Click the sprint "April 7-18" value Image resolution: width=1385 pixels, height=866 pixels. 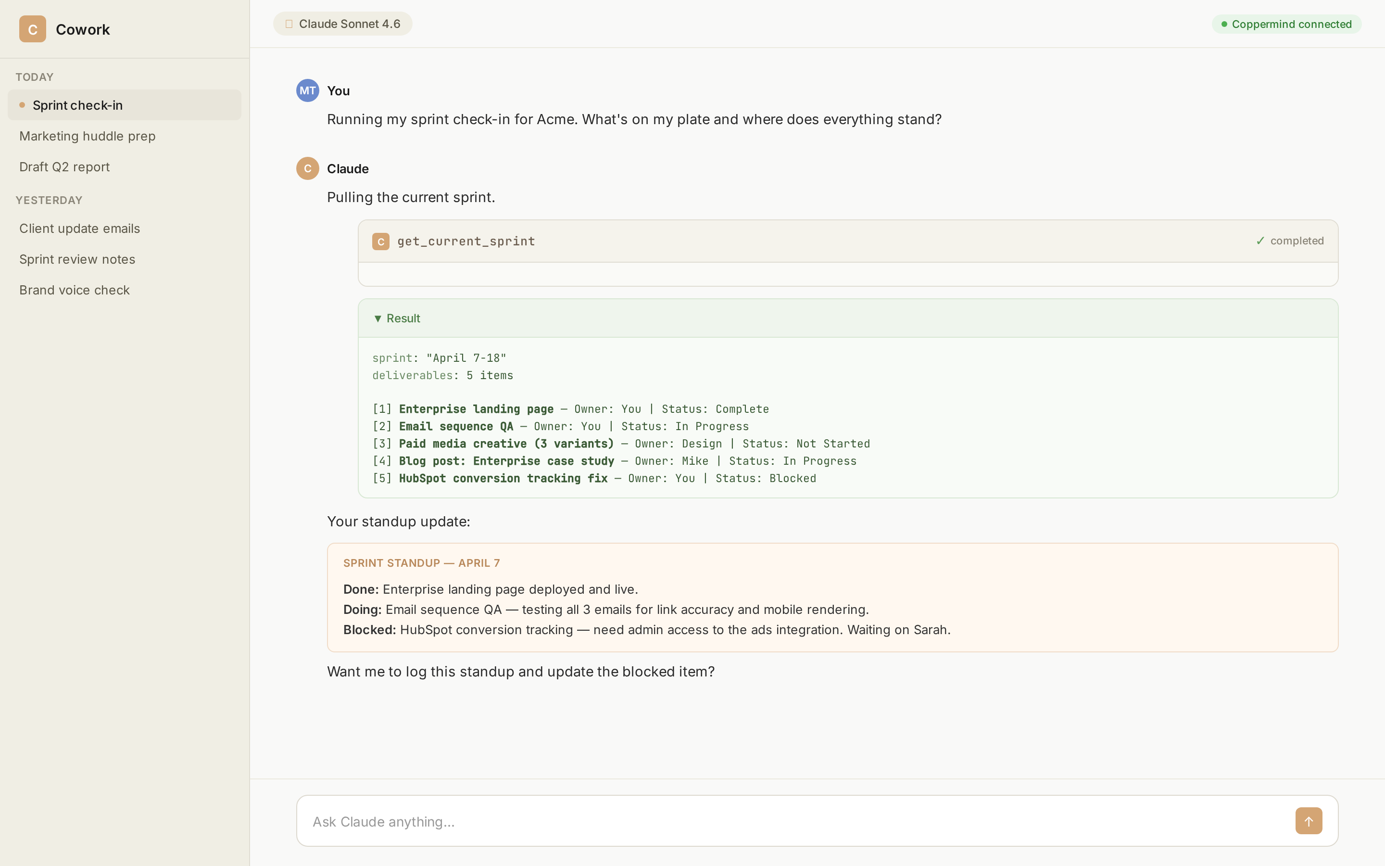click(x=466, y=358)
